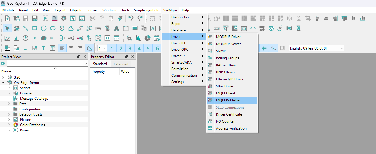
Task: Select the Rectangle shape tool
Action: (x=35, y=28)
